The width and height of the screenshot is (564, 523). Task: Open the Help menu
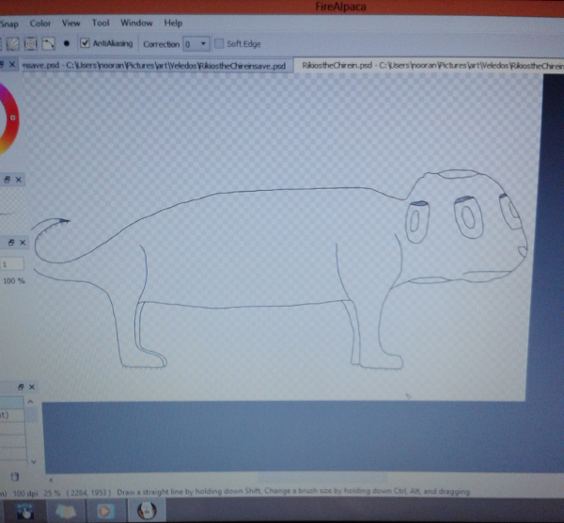(x=173, y=23)
